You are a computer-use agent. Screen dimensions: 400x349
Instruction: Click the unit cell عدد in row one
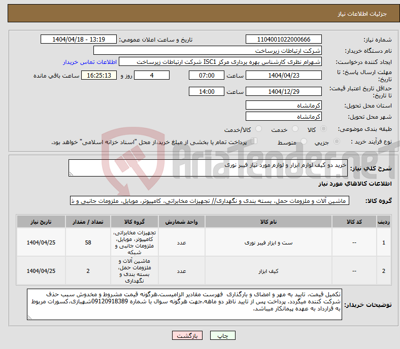tap(181, 242)
